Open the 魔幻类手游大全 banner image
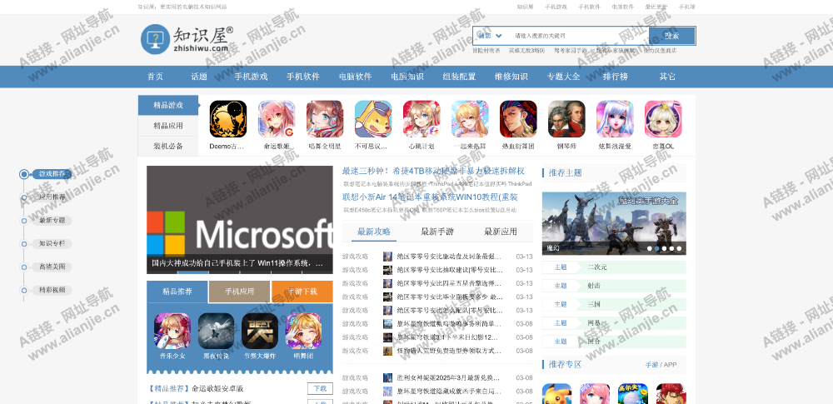The height and width of the screenshot is (404, 833). click(x=614, y=223)
